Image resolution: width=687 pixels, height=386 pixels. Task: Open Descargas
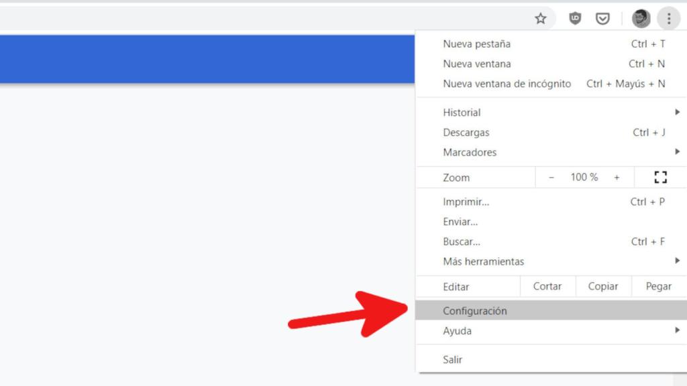coord(551,132)
